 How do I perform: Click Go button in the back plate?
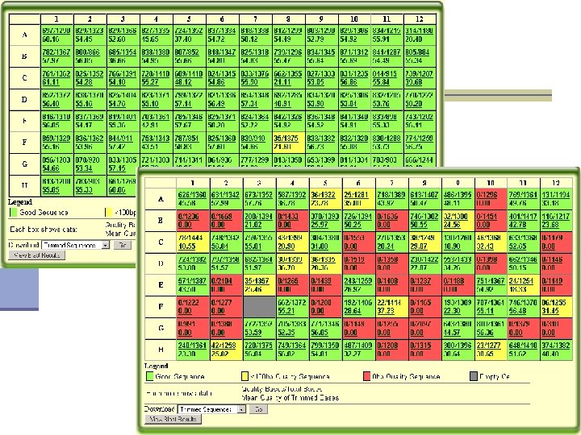123,245
